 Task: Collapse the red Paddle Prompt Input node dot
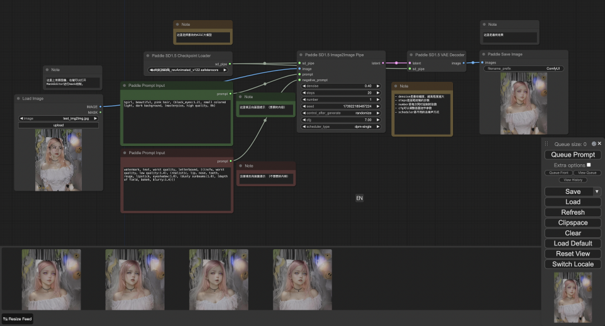[124, 152]
